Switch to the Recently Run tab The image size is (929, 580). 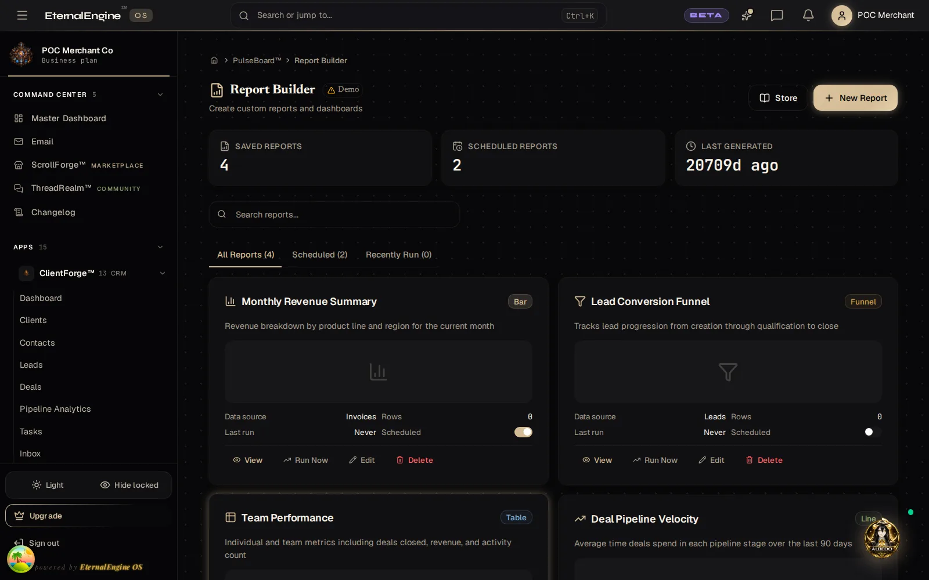[x=399, y=255]
